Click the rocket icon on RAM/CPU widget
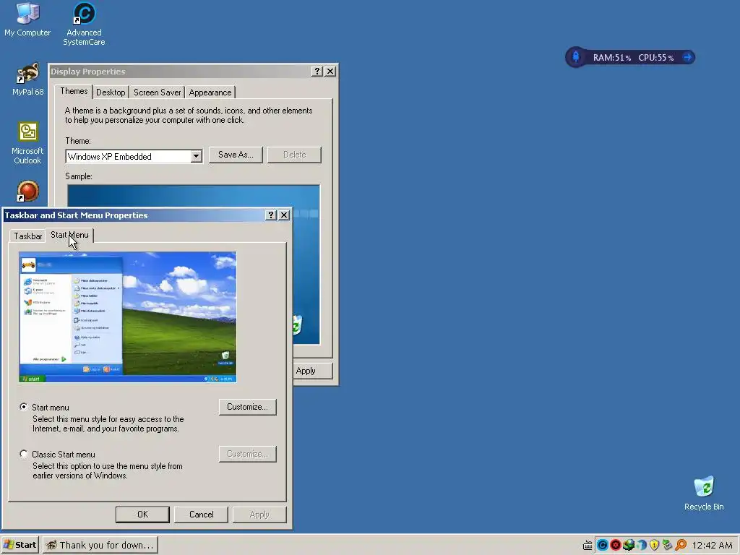Viewport: 740px width, 555px height. point(576,57)
